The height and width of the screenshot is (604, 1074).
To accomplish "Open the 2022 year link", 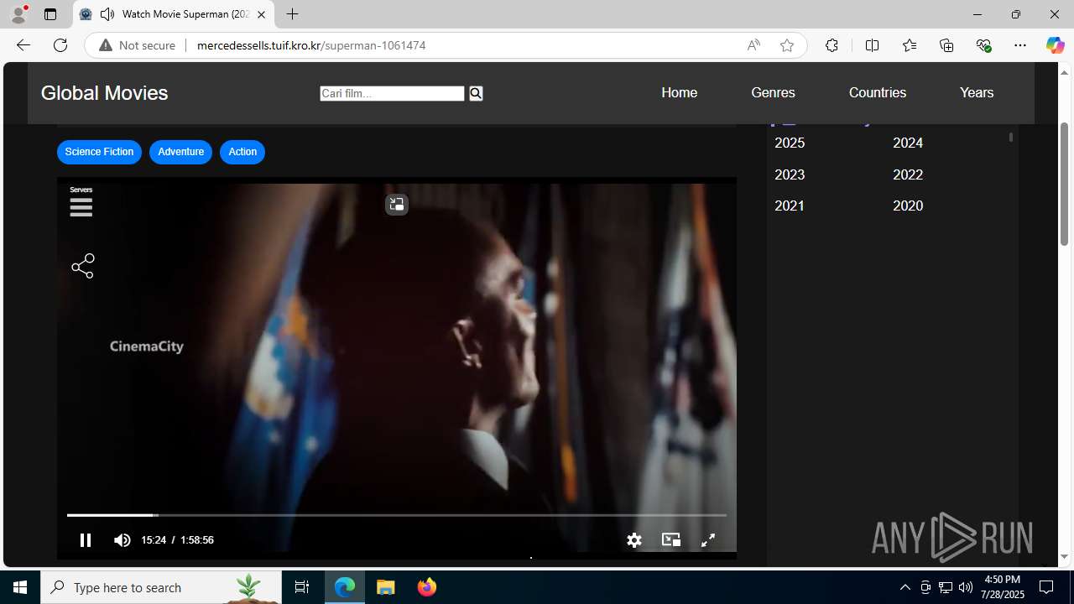I will click(908, 174).
